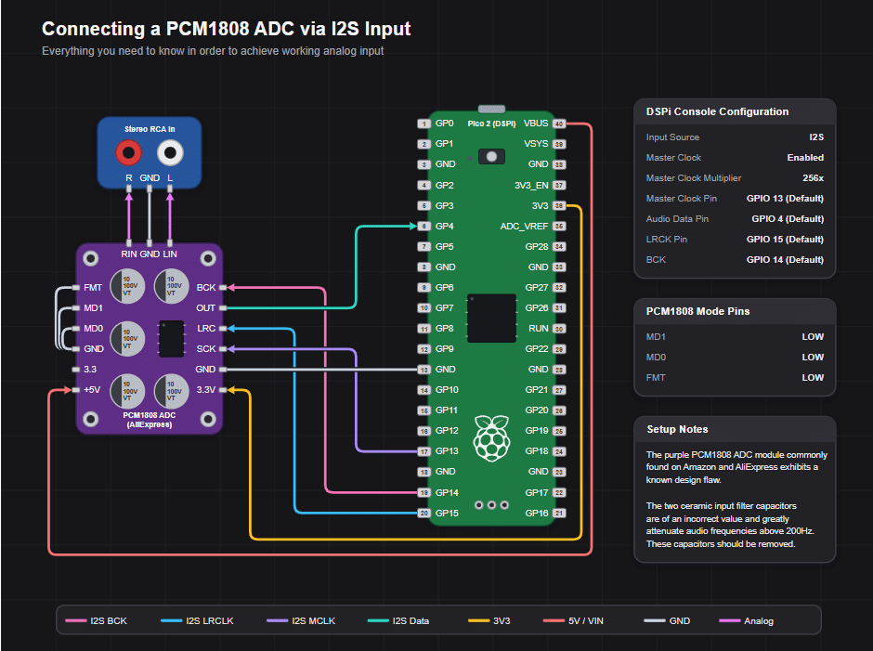
Task: Click the white RCA jack on the stereo input
Action: pos(170,152)
